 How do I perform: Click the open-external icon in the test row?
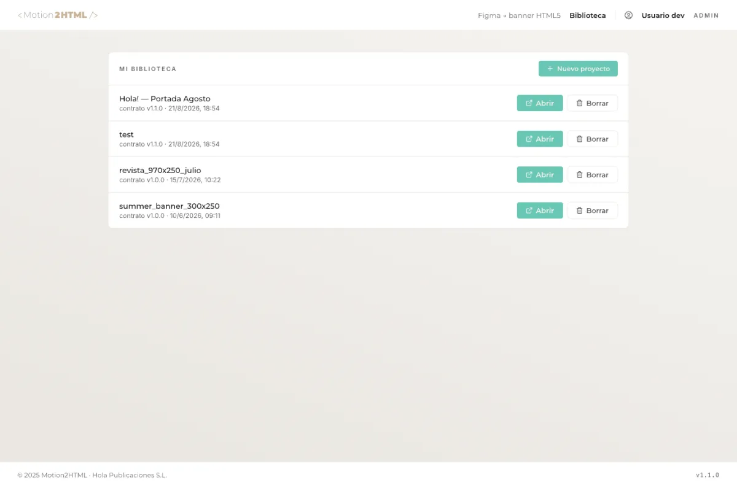coord(529,139)
